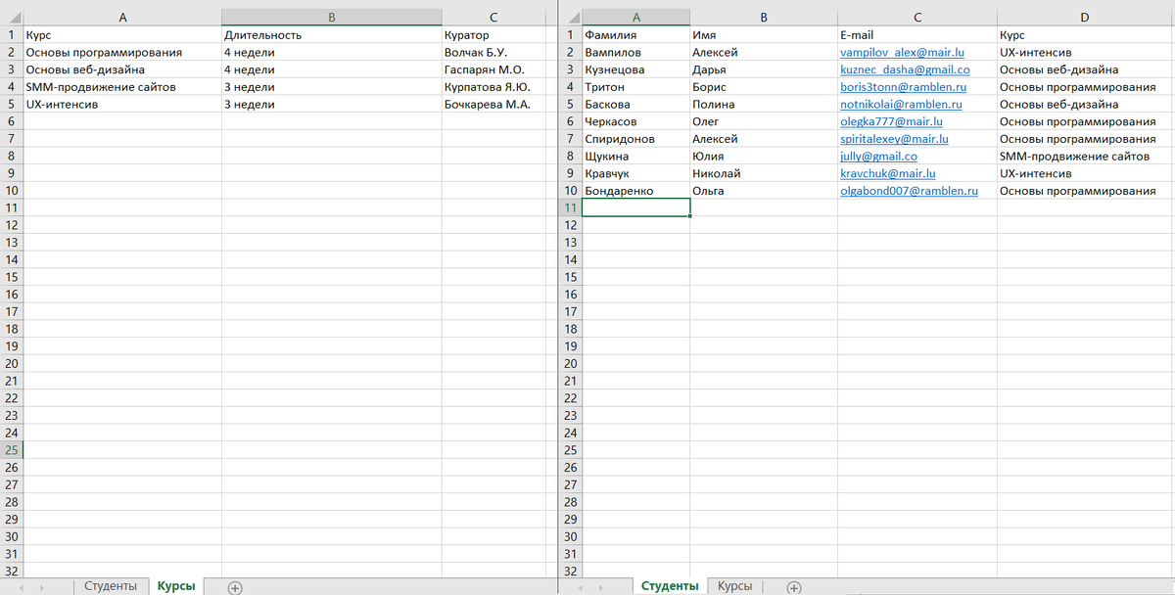
Task: Select the Кравчук surname cell
Action: point(636,173)
